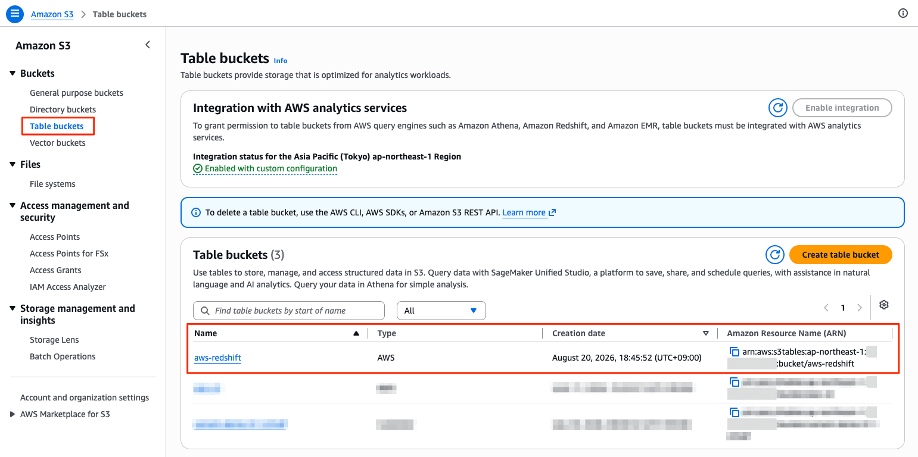Collapse Access management and security section
The image size is (918, 457).
(x=13, y=205)
